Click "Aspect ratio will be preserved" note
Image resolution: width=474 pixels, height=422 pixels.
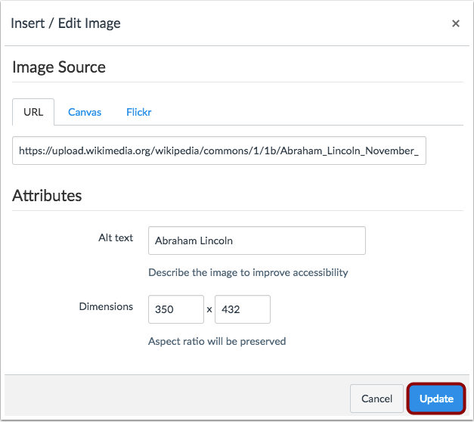217,341
